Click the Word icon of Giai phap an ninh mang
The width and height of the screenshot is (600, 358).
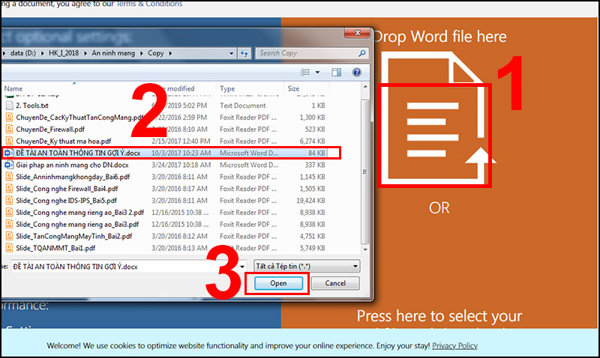(x=9, y=165)
